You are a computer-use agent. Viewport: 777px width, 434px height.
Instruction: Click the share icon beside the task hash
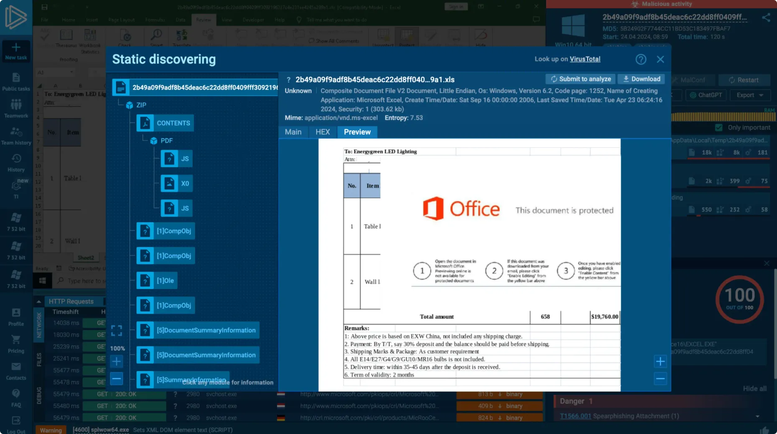coord(766,18)
